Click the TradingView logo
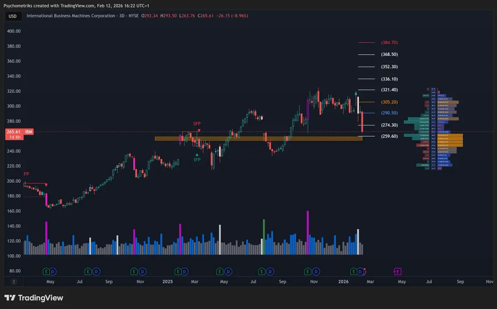 tap(34, 298)
